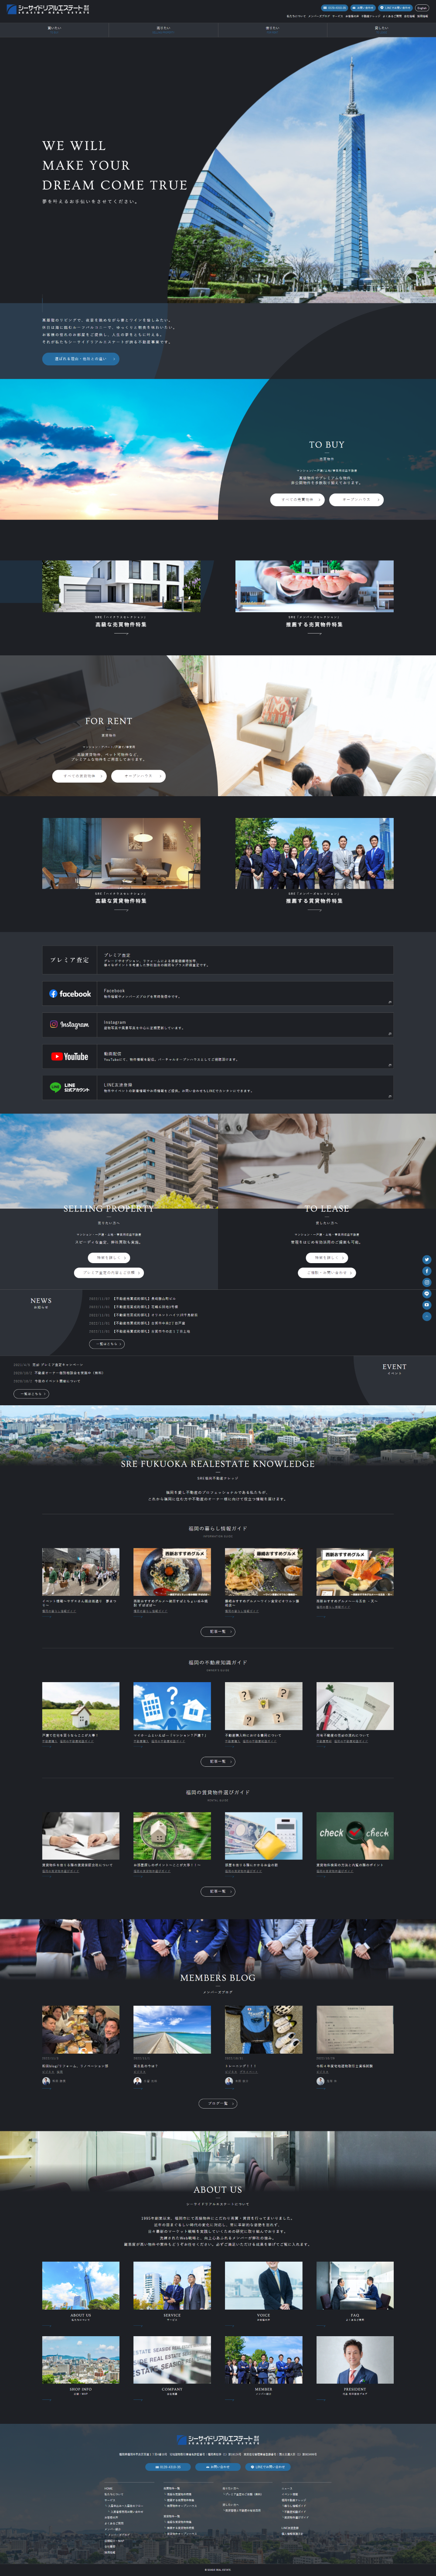Screen dimensions: 436x2576
Task: Open the hands holding house model thumbnail
Action: (314, 586)
